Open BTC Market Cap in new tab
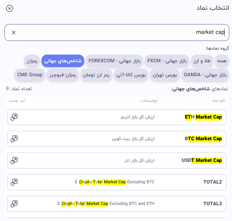The width and height of the screenshot is (232, 221). coord(14,139)
